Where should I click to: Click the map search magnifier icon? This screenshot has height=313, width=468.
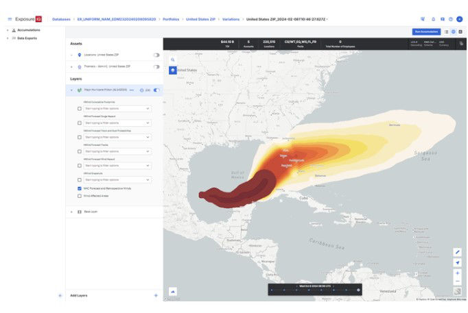173,60
